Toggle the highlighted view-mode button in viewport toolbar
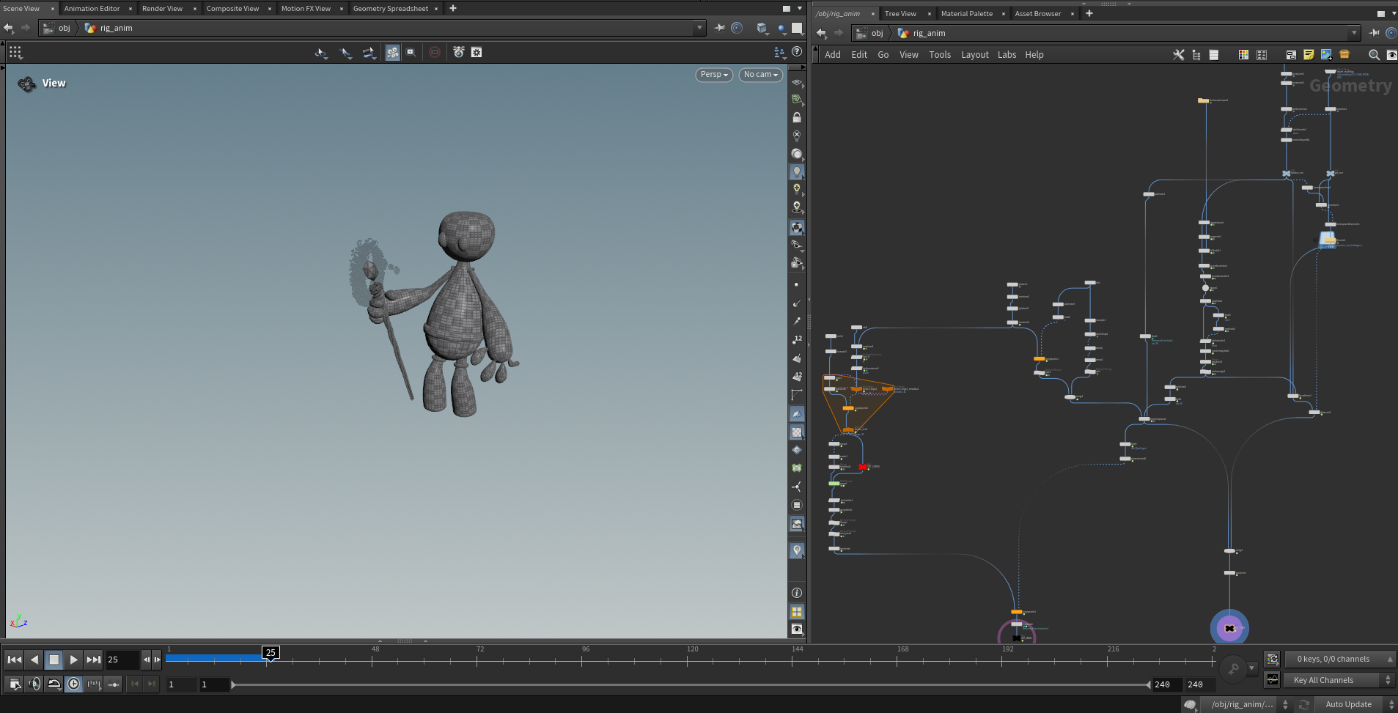This screenshot has width=1398, height=713. click(x=393, y=52)
